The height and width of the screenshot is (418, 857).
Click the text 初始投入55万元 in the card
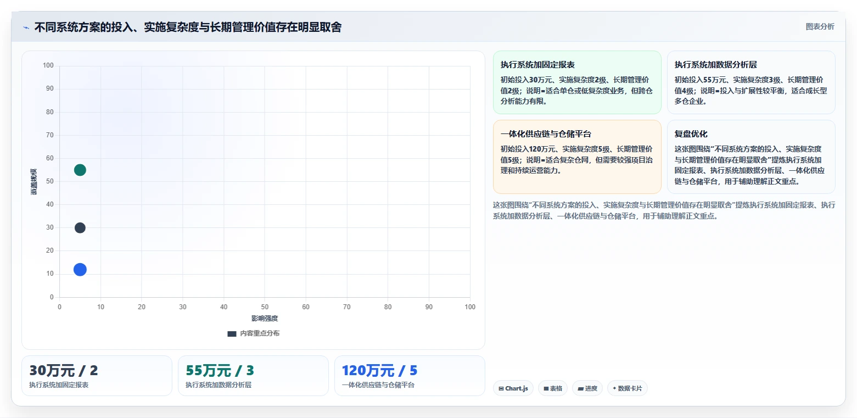[x=701, y=80]
